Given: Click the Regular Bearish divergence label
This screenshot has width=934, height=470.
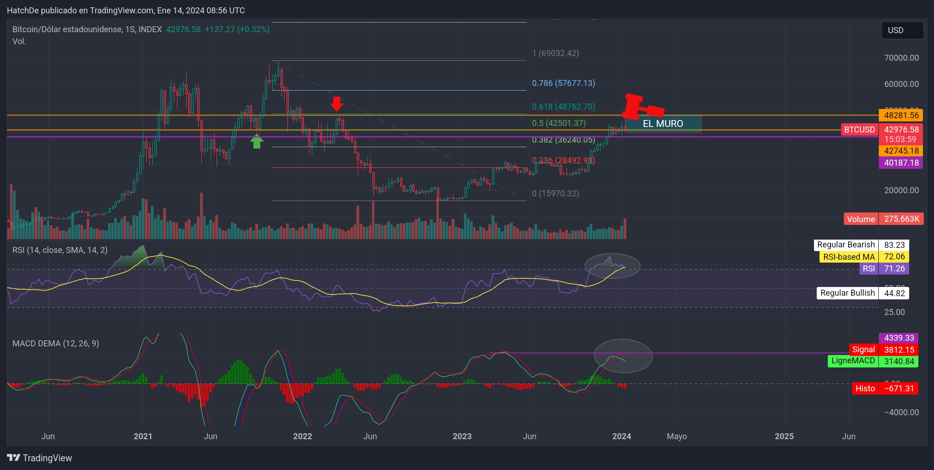Looking at the screenshot, I should click(846, 245).
